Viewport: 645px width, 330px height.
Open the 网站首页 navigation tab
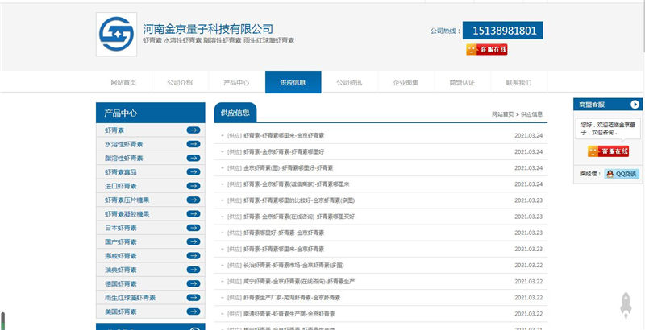click(x=123, y=83)
